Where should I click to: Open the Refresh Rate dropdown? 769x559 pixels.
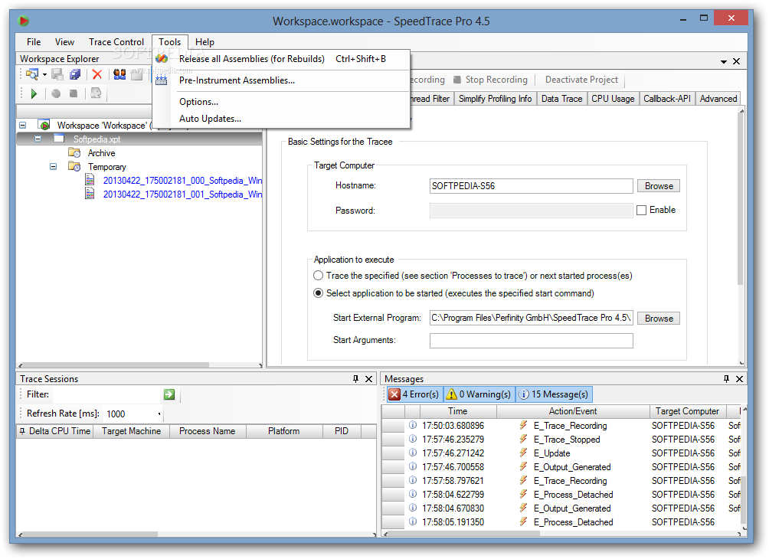pos(159,414)
